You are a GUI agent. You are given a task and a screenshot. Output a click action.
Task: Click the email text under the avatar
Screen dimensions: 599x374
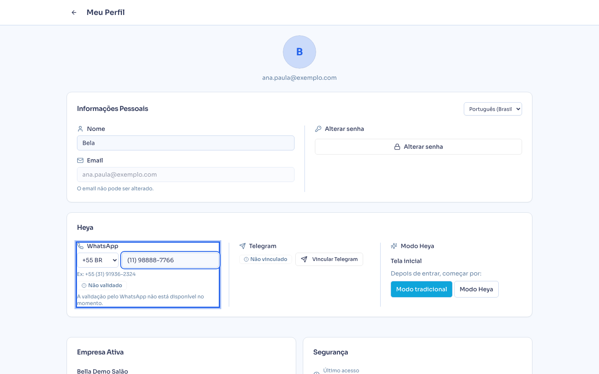(x=299, y=78)
